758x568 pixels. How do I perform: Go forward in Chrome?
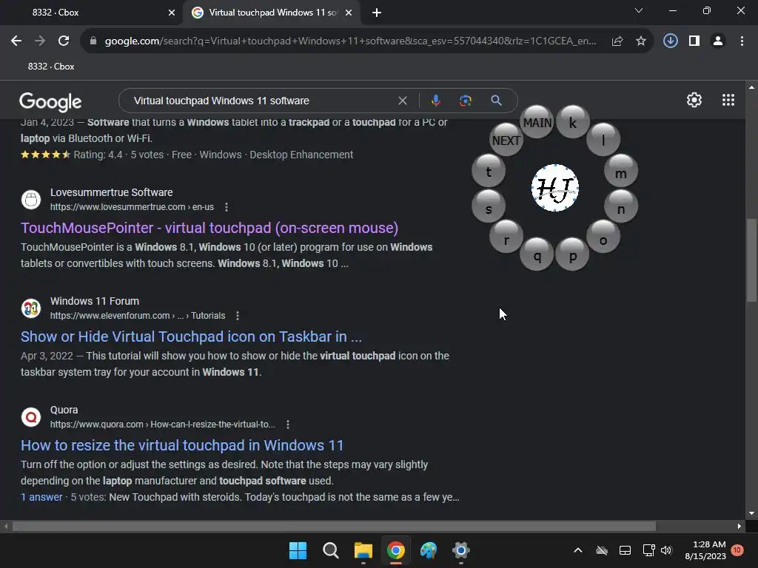[40, 41]
